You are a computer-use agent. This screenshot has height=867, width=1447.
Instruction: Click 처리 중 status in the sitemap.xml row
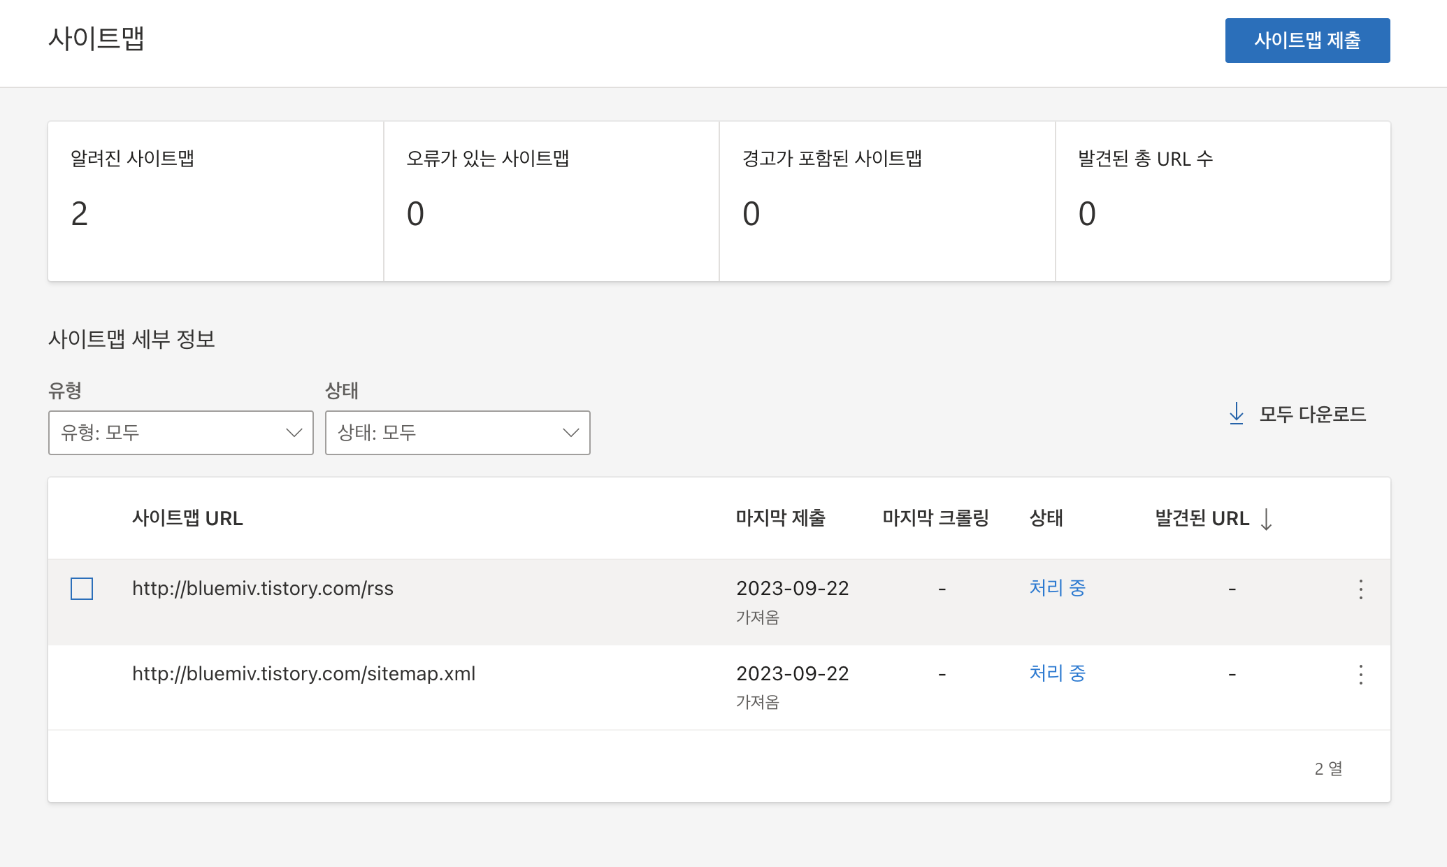(x=1057, y=673)
